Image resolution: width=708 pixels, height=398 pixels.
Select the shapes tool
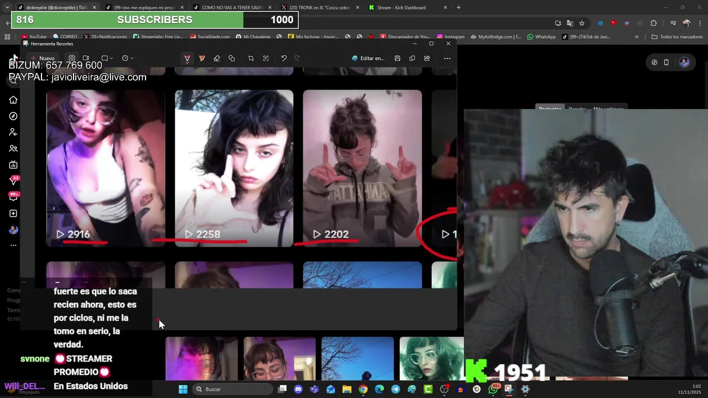(x=232, y=58)
